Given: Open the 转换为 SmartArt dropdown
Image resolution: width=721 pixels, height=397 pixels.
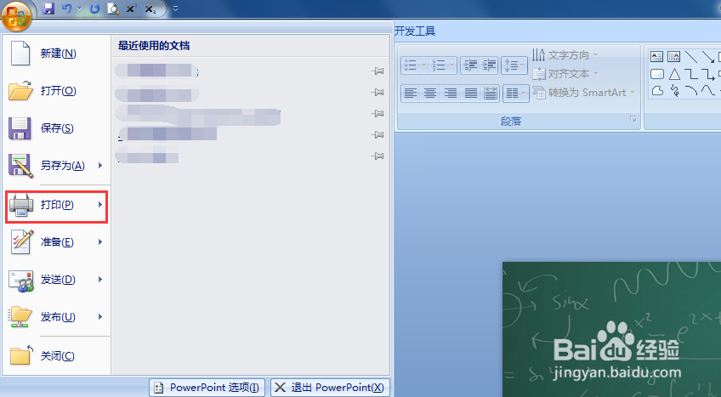Looking at the screenshot, I should (x=583, y=93).
